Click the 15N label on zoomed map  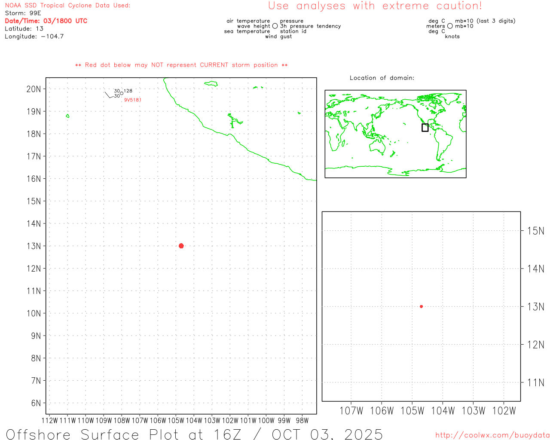click(536, 231)
